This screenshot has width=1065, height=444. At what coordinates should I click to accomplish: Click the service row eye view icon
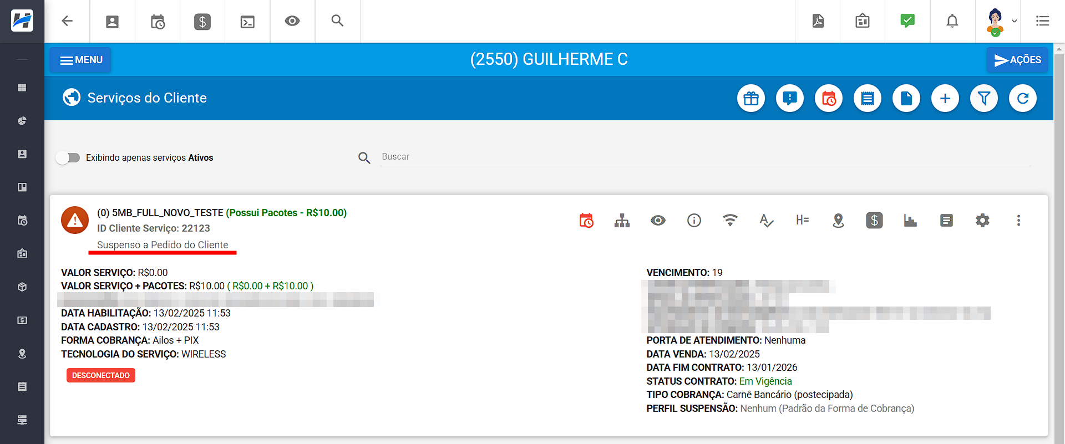658,221
